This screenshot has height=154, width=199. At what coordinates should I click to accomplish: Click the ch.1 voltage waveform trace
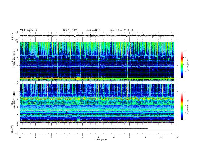click(97, 36)
